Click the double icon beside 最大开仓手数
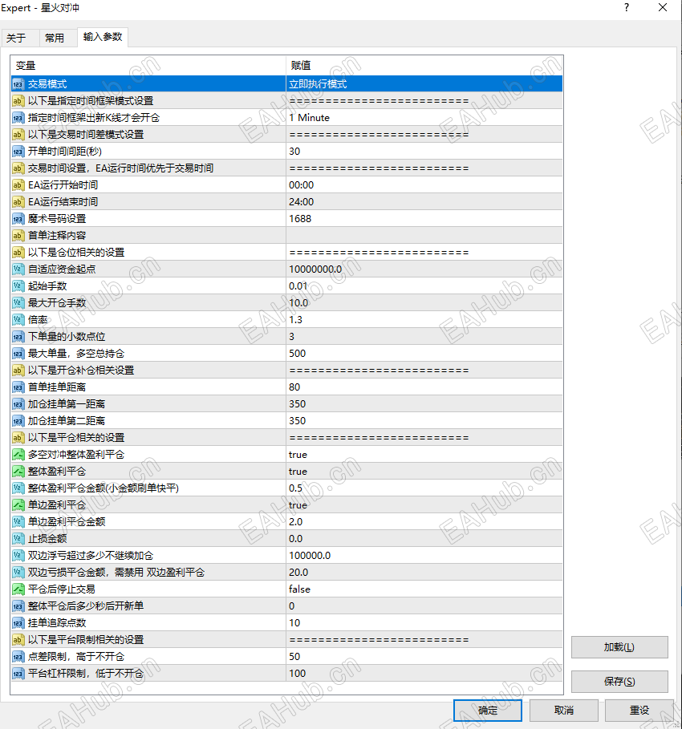The image size is (682, 729). tap(18, 303)
